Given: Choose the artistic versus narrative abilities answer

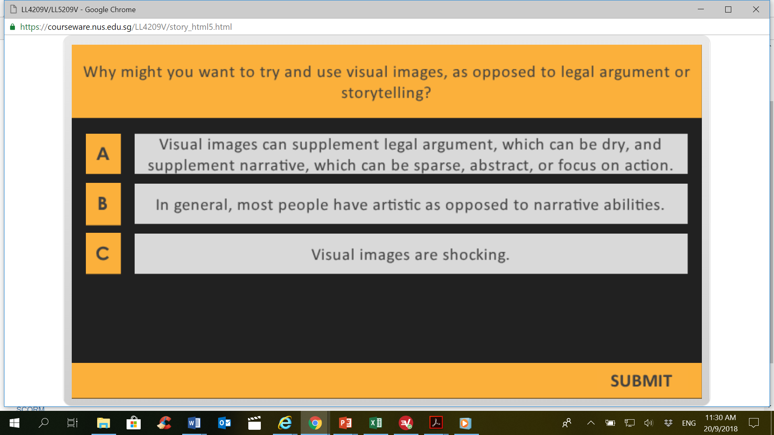Looking at the screenshot, I should 411,204.
